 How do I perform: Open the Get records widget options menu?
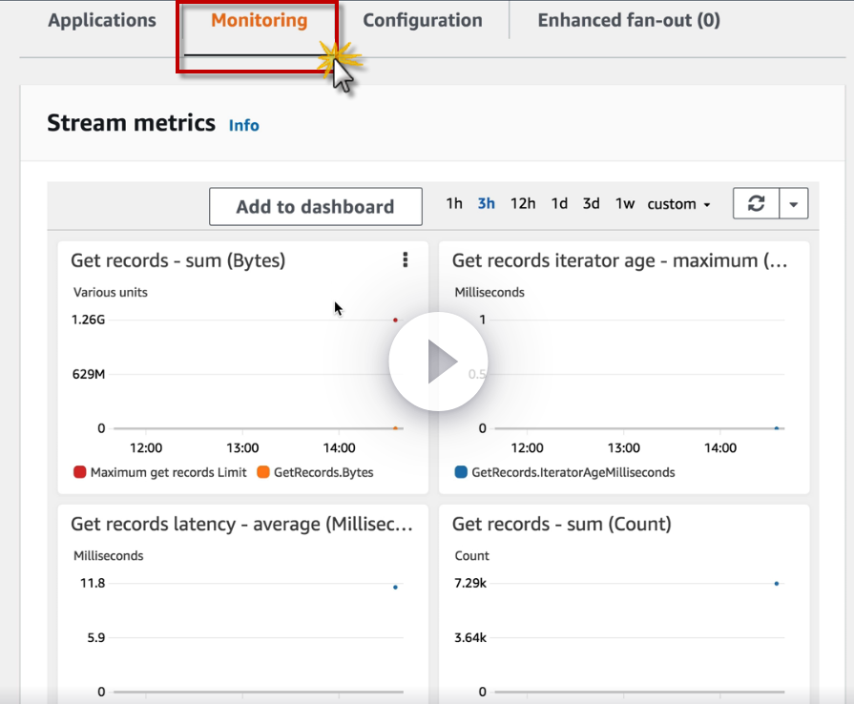point(406,259)
